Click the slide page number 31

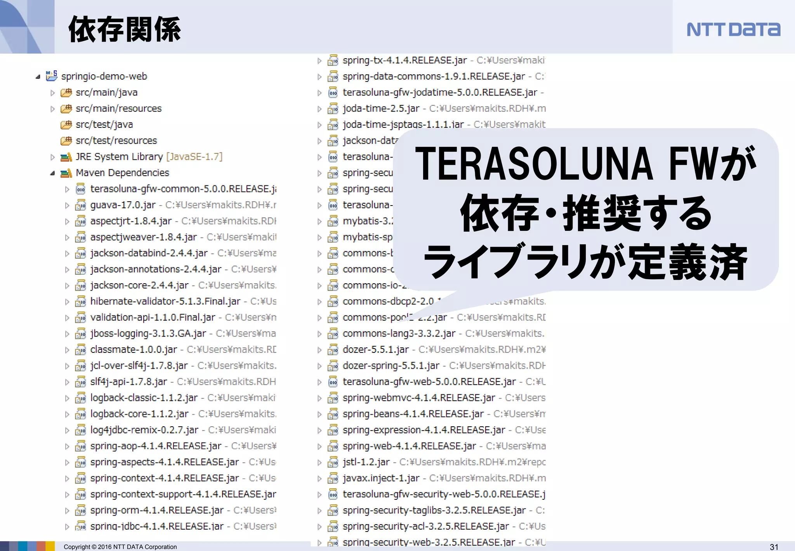pos(774,547)
